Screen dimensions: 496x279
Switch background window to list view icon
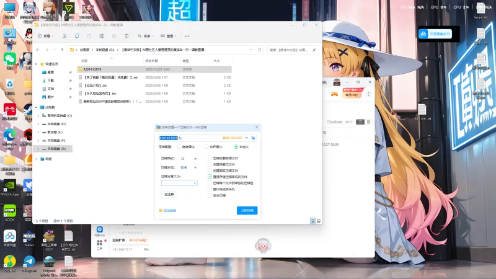point(360,122)
